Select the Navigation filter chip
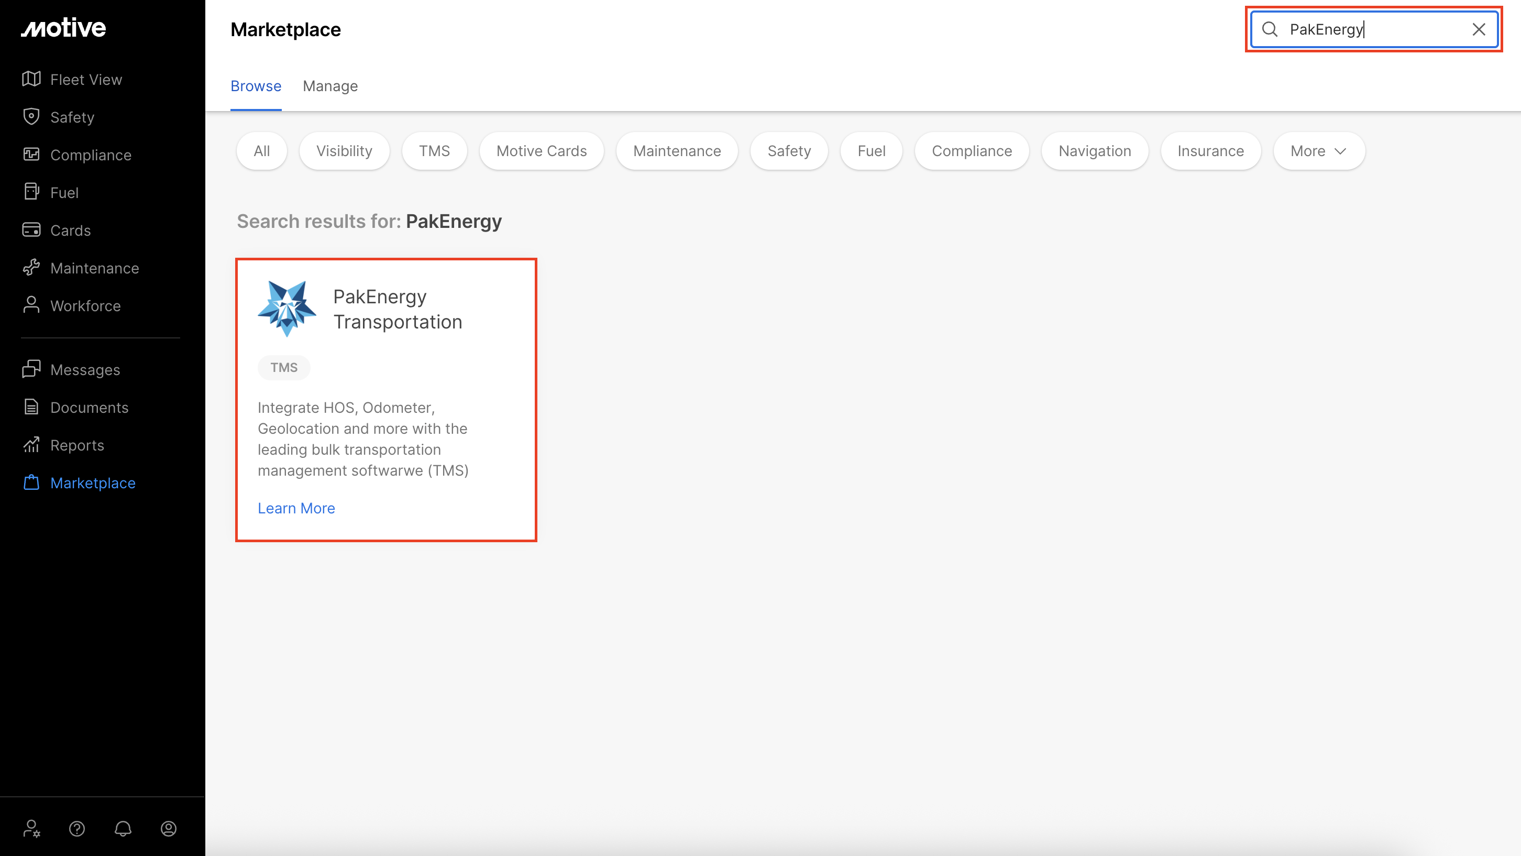The image size is (1521, 856). 1094,151
